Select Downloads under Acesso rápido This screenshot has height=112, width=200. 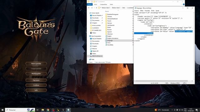click(95, 18)
